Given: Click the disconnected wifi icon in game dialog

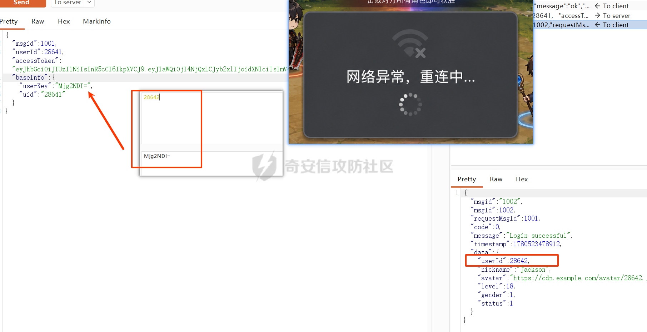Looking at the screenshot, I should pos(410,44).
